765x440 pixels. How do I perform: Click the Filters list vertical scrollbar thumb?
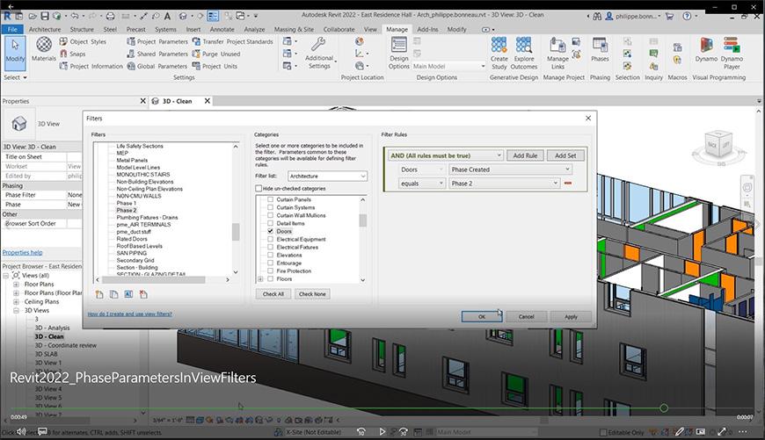[236, 232]
